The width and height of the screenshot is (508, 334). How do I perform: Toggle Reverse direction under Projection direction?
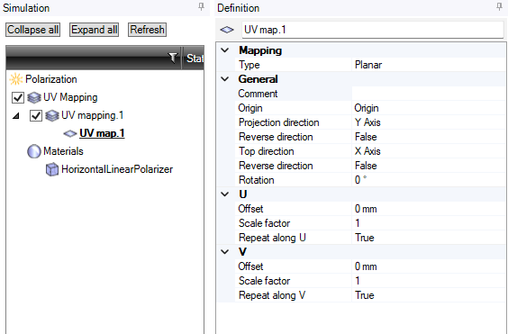coord(429,137)
